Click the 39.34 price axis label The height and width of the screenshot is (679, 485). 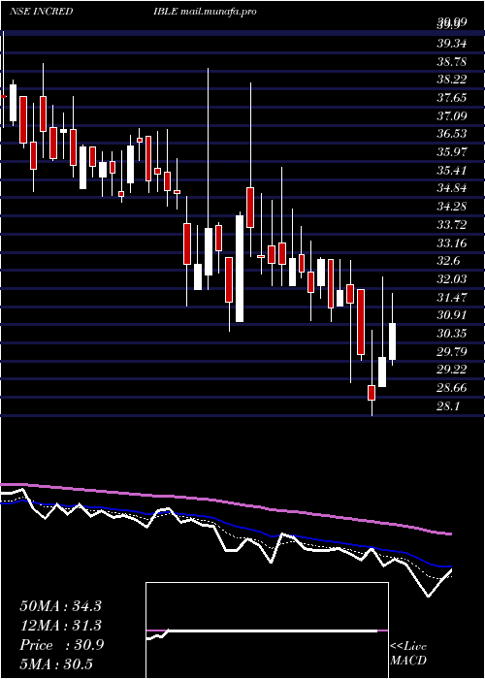452,44
